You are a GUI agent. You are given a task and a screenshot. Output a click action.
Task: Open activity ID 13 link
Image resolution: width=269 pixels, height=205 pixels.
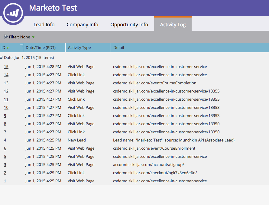coord(6,83)
